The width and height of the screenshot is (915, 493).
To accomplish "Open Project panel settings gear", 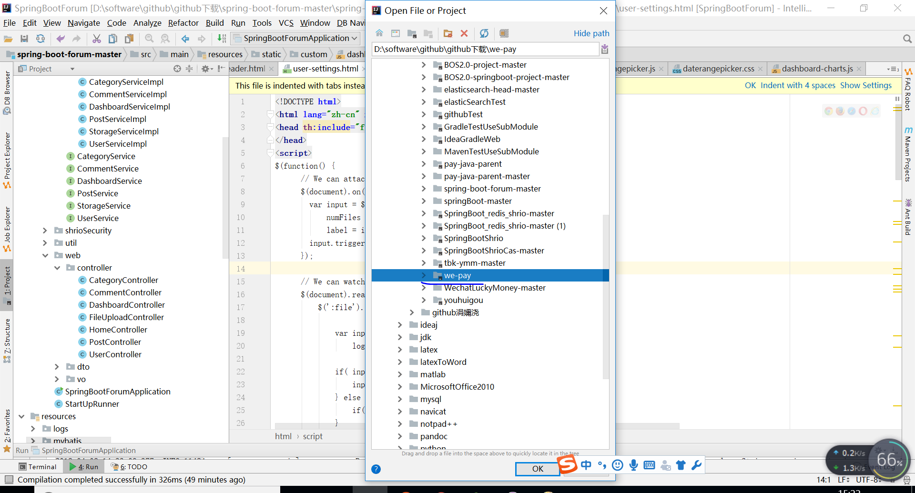I will click(x=207, y=69).
